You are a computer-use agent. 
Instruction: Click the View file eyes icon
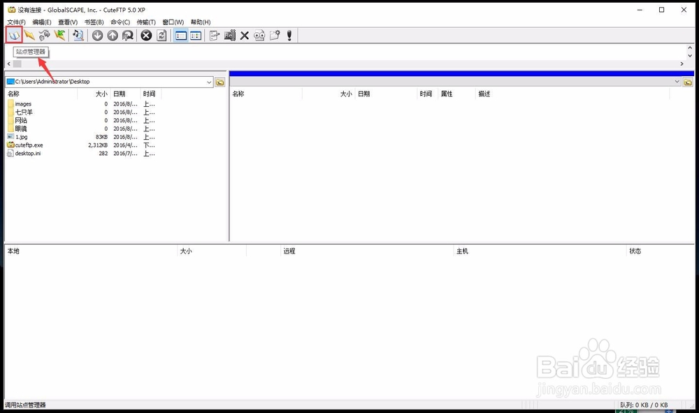click(259, 36)
